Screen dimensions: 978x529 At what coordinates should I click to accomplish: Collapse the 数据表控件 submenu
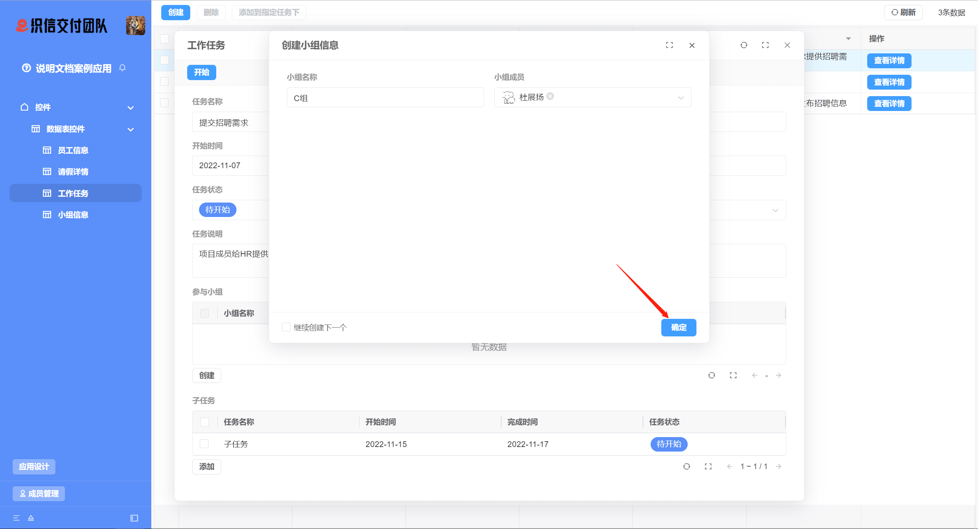pos(131,129)
